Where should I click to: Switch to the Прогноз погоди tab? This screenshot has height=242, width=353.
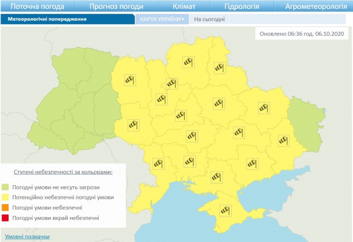(x=116, y=7)
